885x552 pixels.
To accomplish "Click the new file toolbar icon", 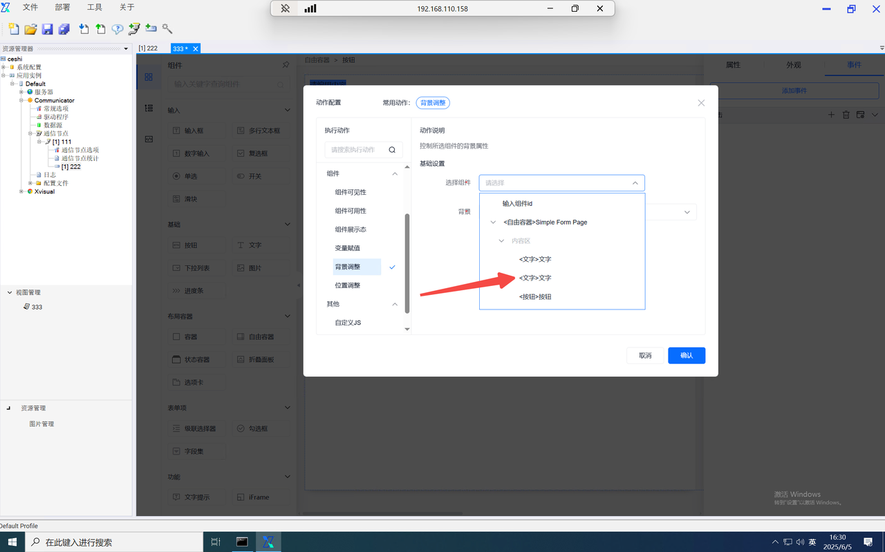I will (14, 29).
